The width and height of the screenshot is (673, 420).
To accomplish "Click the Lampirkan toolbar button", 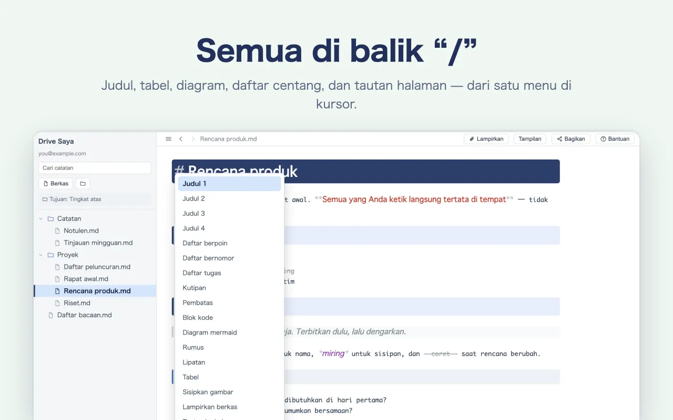I will [x=486, y=139].
